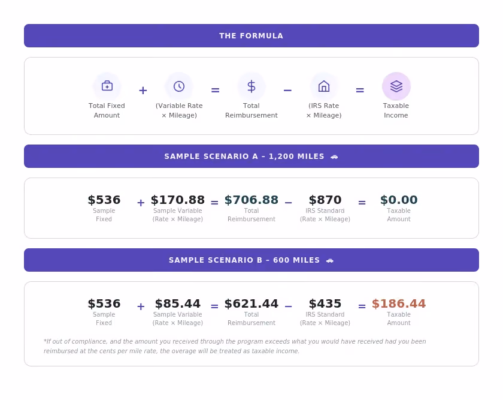This screenshot has height=400, width=503.
Task: Click the minus sign in the formula row
Action: click(x=288, y=91)
